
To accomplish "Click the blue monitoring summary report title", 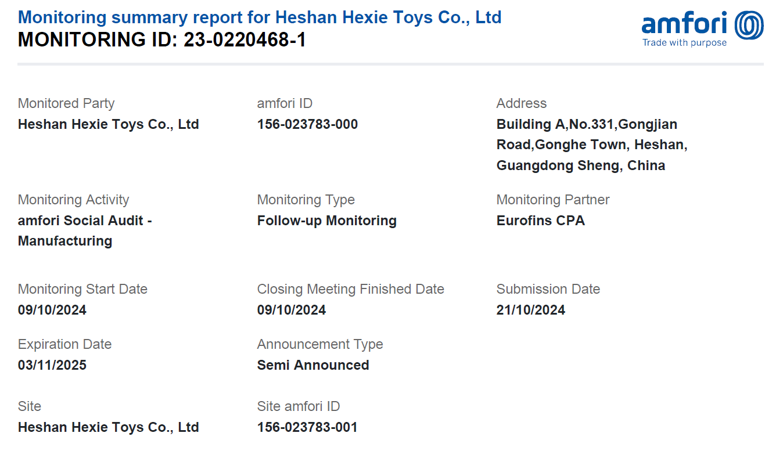I will (x=260, y=17).
